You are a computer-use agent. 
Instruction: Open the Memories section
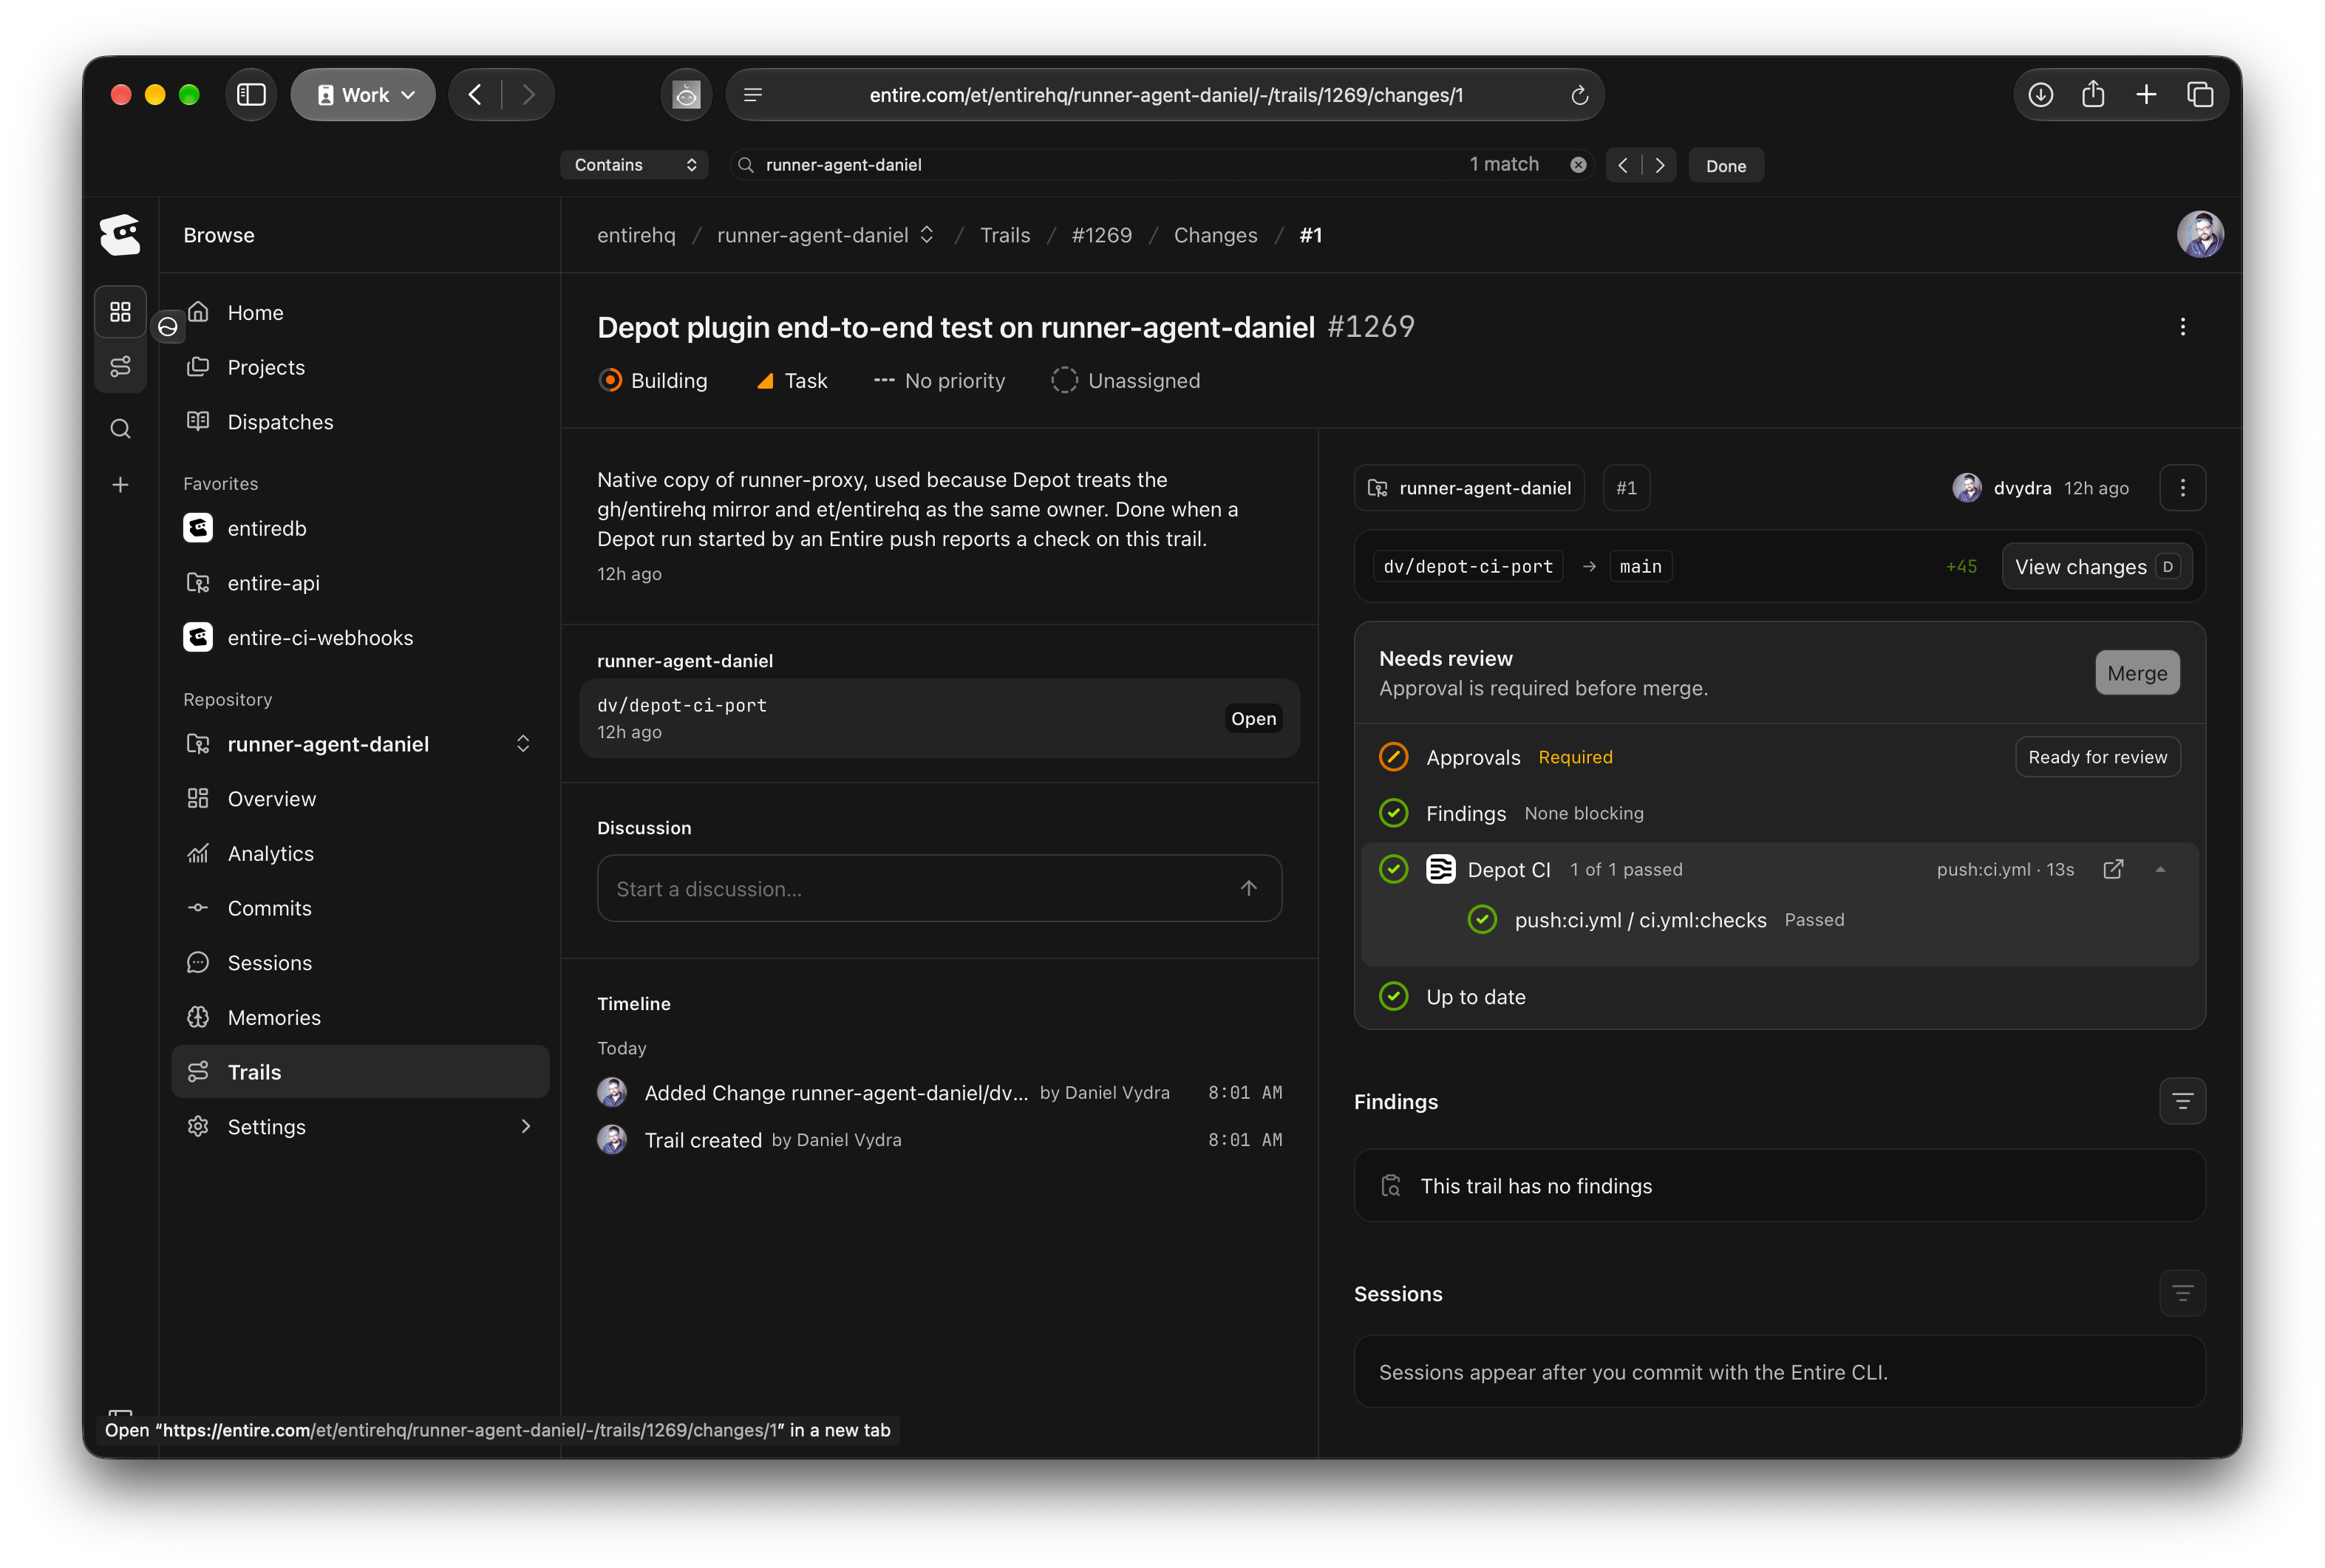tap(360, 1017)
